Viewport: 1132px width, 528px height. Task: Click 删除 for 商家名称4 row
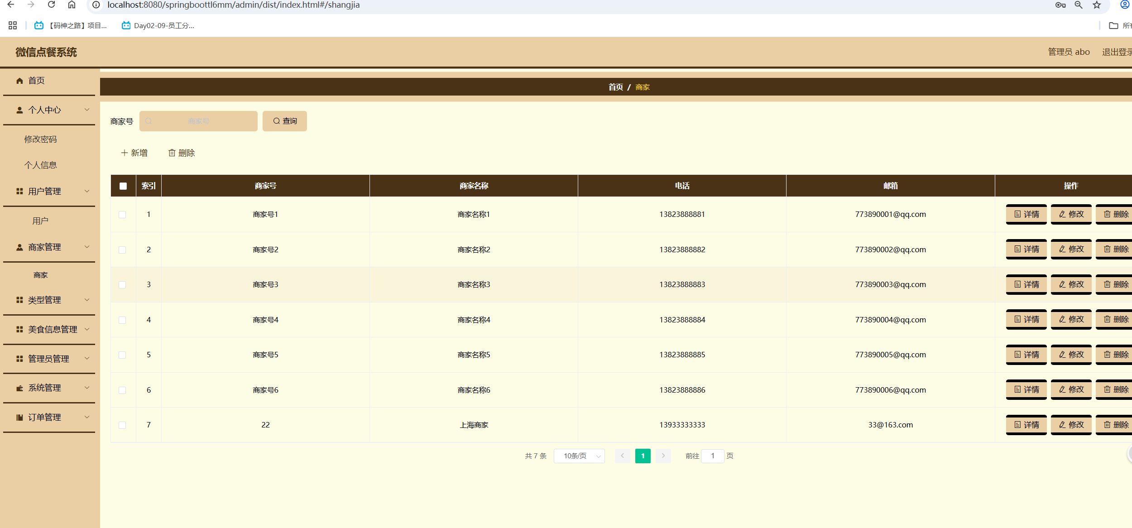point(1114,319)
